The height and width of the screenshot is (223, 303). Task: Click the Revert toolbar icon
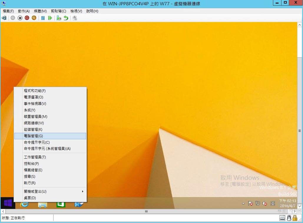pyautogui.click(x=66, y=18)
